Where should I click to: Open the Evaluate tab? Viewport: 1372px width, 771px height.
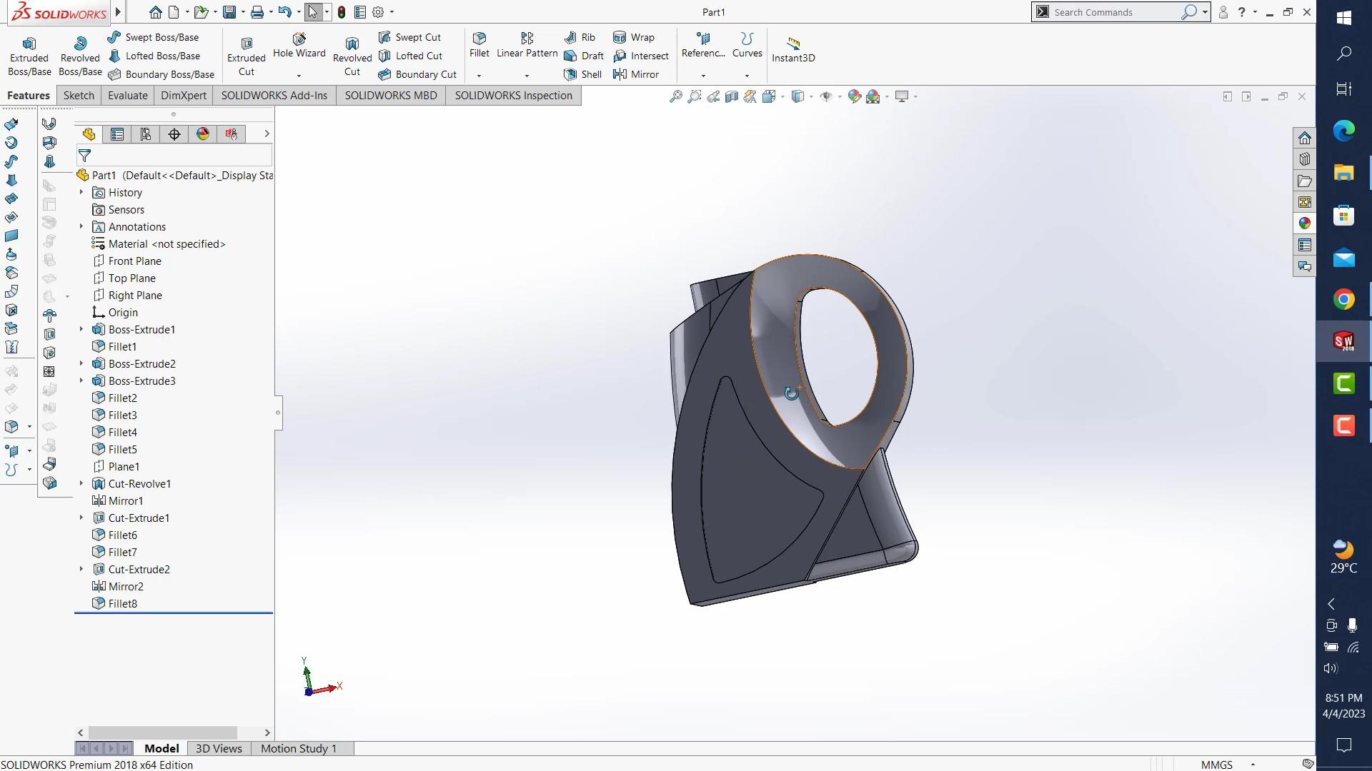[x=127, y=96]
